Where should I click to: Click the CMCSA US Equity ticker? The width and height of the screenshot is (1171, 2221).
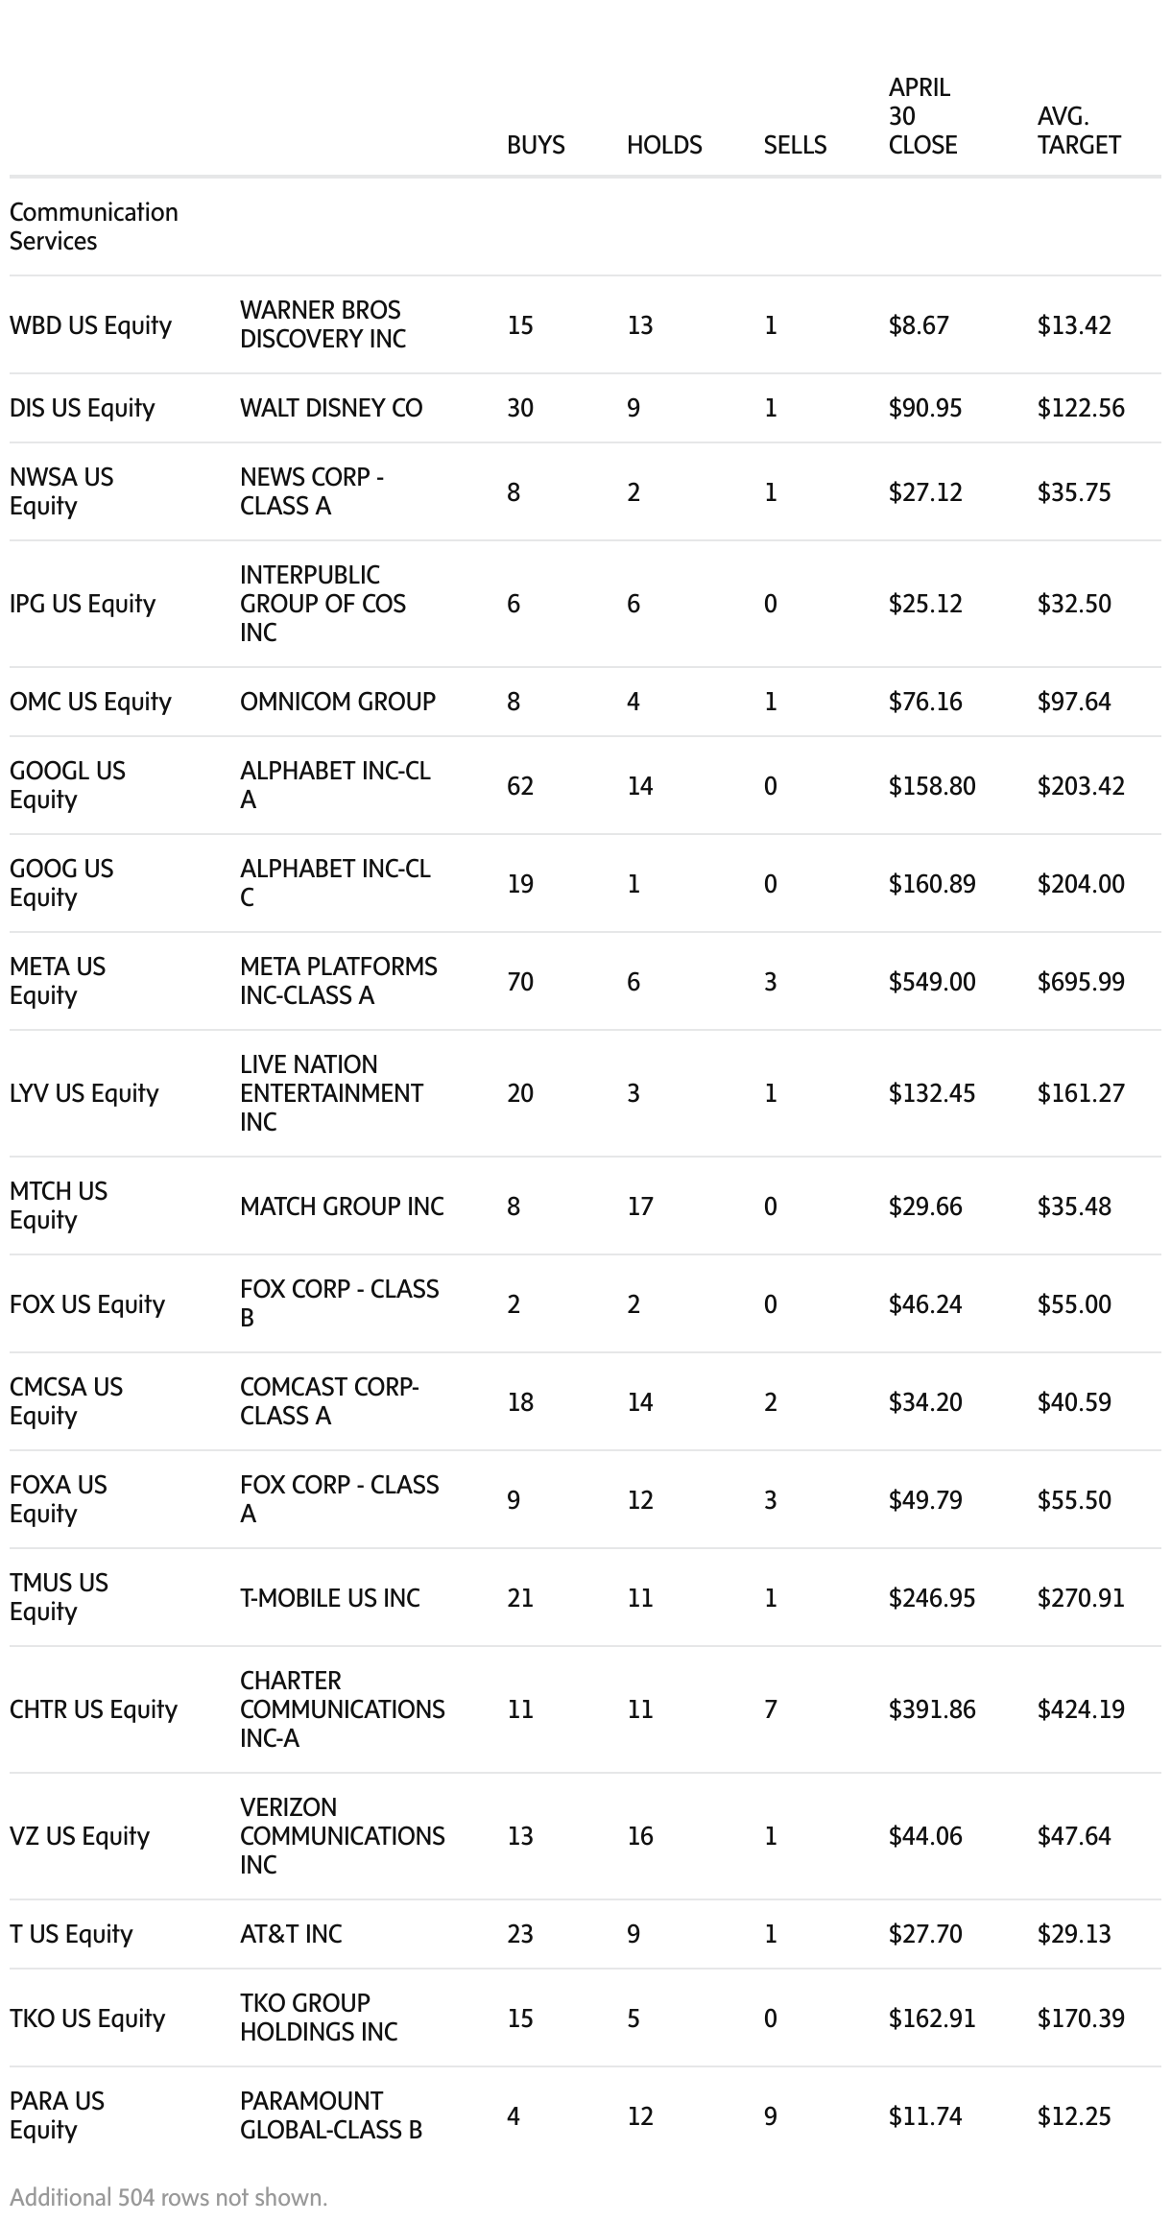[66, 1401]
